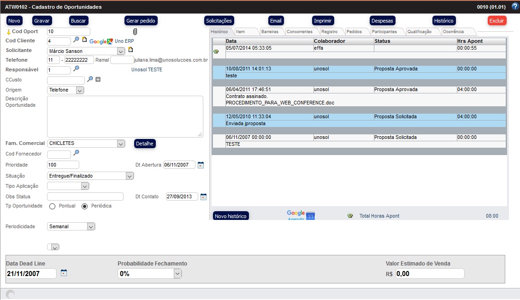This screenshot has height=300, width=520.
Task: Switch to the Concorrentes tab
Action: (x=299, y=32)
